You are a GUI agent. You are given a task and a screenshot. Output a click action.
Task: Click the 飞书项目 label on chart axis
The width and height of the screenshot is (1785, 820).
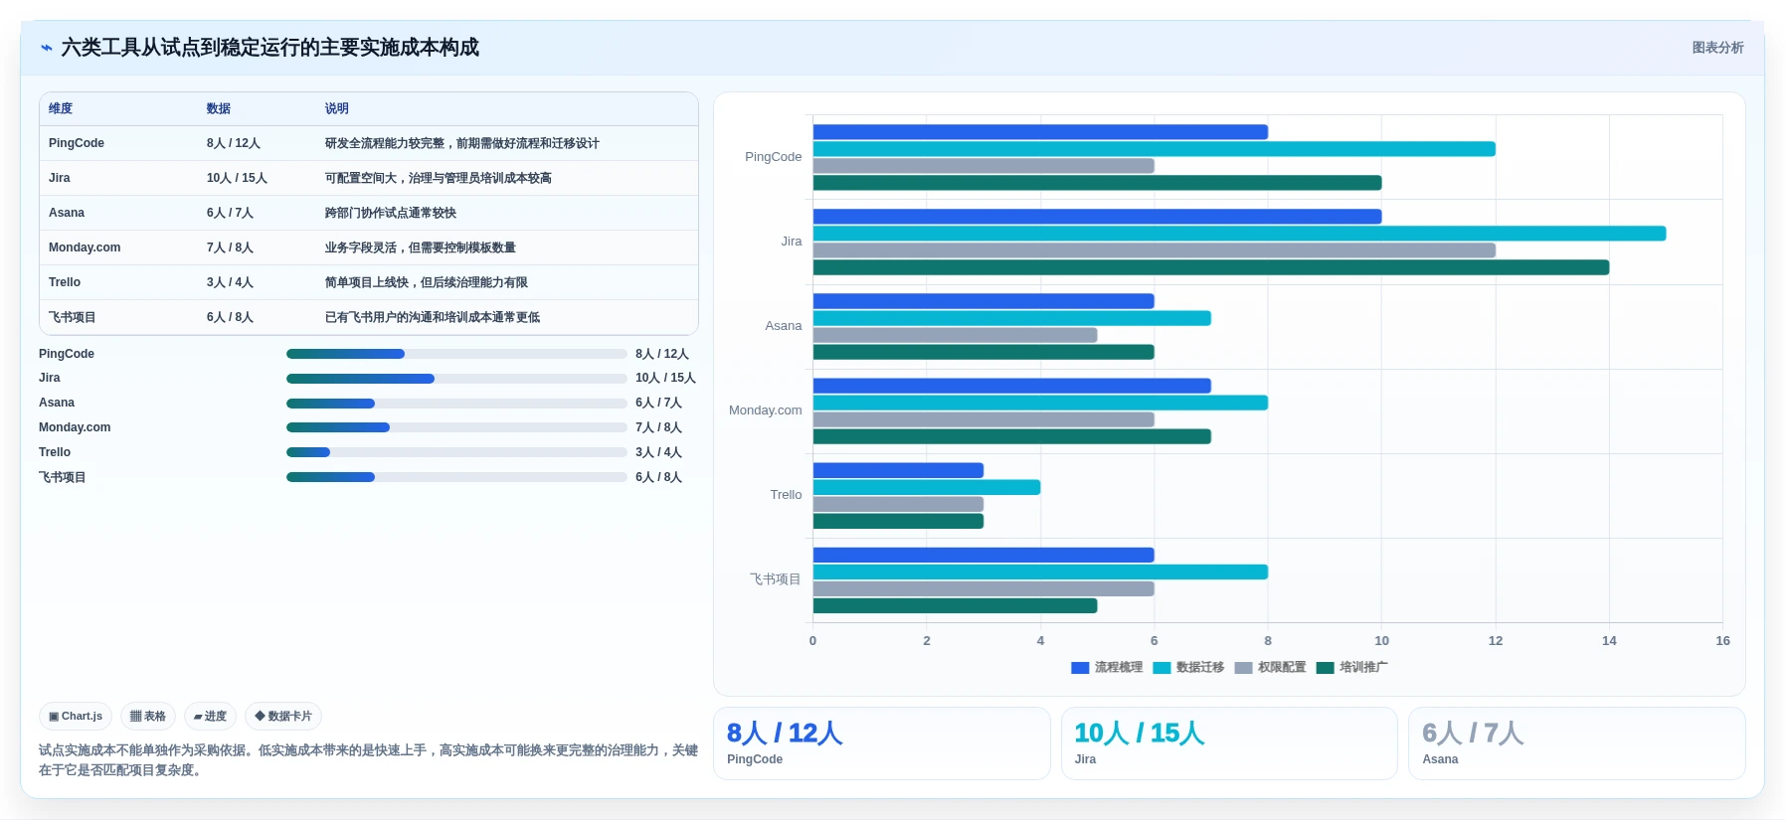click(776, 579)
